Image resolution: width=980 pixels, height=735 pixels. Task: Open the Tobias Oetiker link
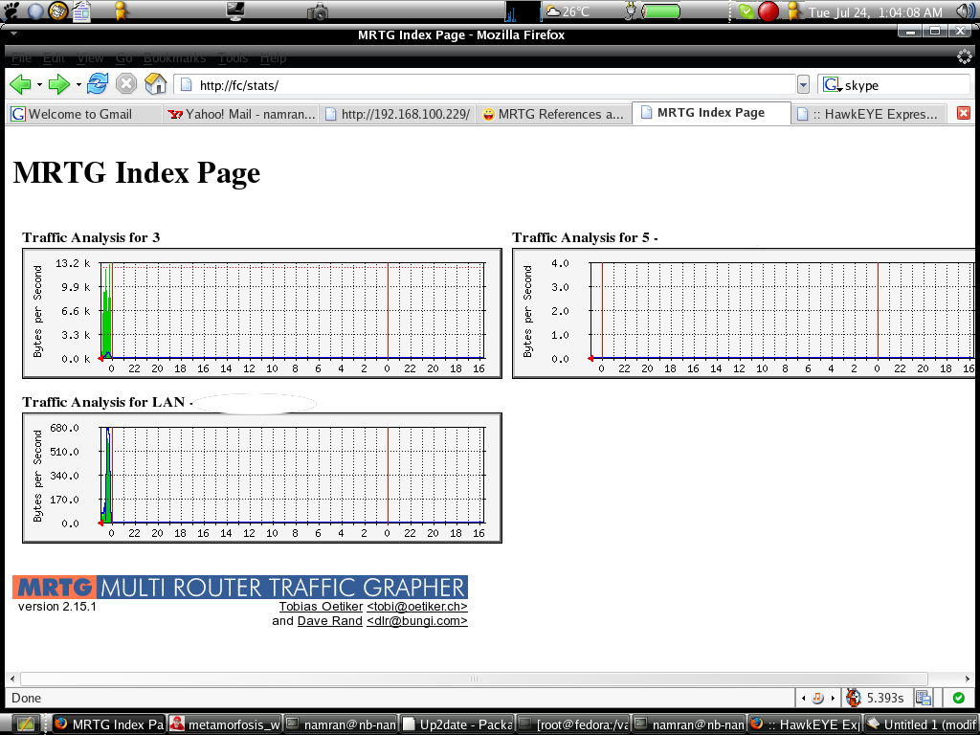click(321, 607)
